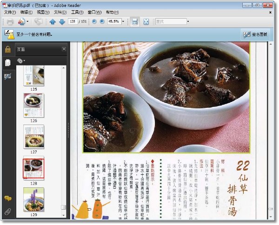The image size is (279, 225).
Task: Open the 文件(F) menu
Action: pos(10,12)
